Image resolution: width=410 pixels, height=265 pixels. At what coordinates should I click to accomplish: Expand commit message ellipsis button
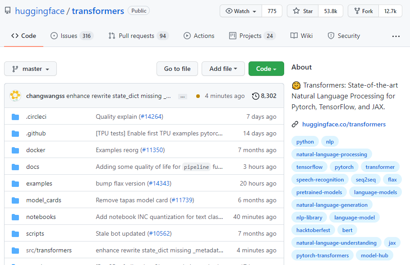coord(183,97)
